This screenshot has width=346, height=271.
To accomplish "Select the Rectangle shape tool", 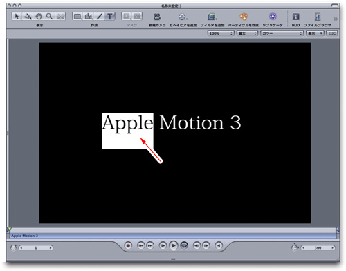I will (78, 17).
